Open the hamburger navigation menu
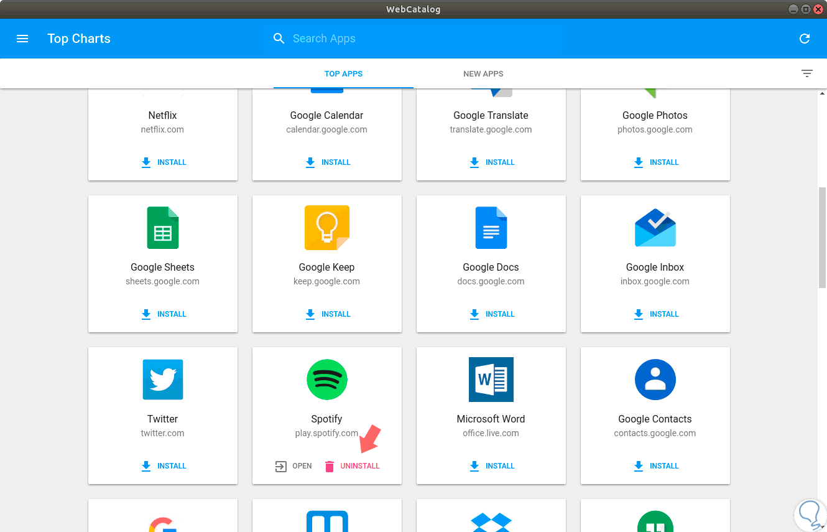The height and width of the screenshot is (532, 827). 22,39
